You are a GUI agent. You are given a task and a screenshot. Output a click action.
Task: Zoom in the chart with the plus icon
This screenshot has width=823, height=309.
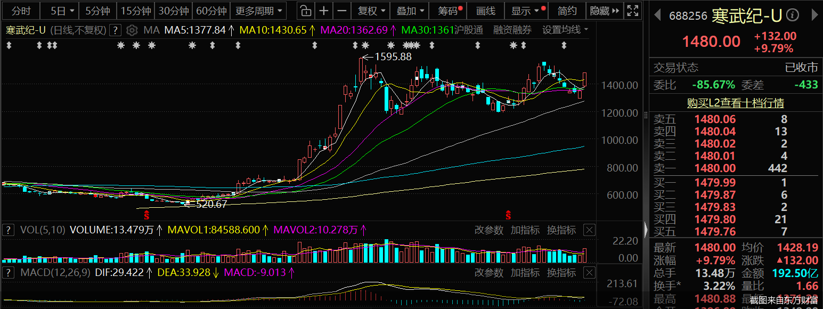coord(323,11)
